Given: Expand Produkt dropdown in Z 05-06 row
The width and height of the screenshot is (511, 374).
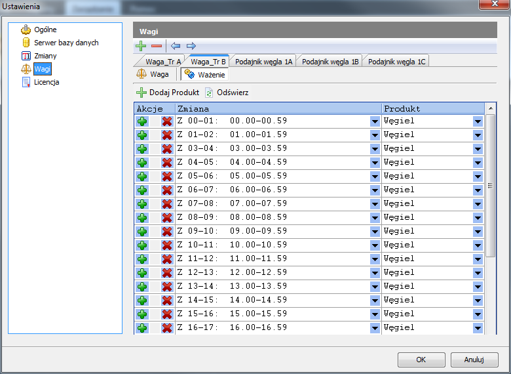Looking at the screenshot, I should tap(478, 176).
